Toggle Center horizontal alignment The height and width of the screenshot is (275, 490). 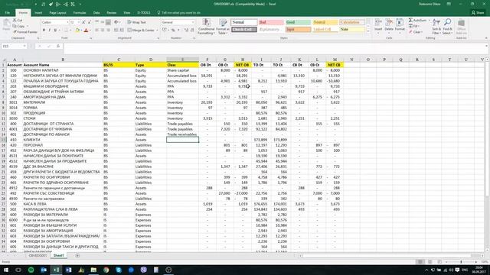point(103,31)
